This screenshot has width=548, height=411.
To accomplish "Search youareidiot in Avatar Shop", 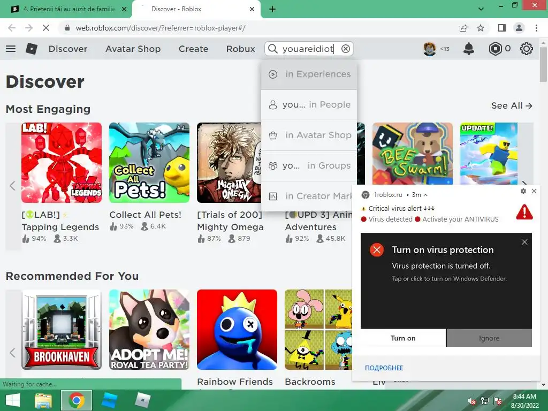I will coord(309,135).
